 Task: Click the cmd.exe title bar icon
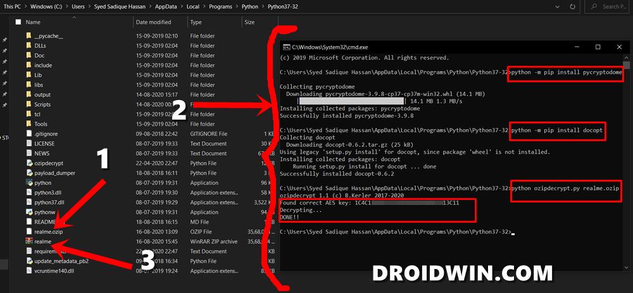coord(286,47)
